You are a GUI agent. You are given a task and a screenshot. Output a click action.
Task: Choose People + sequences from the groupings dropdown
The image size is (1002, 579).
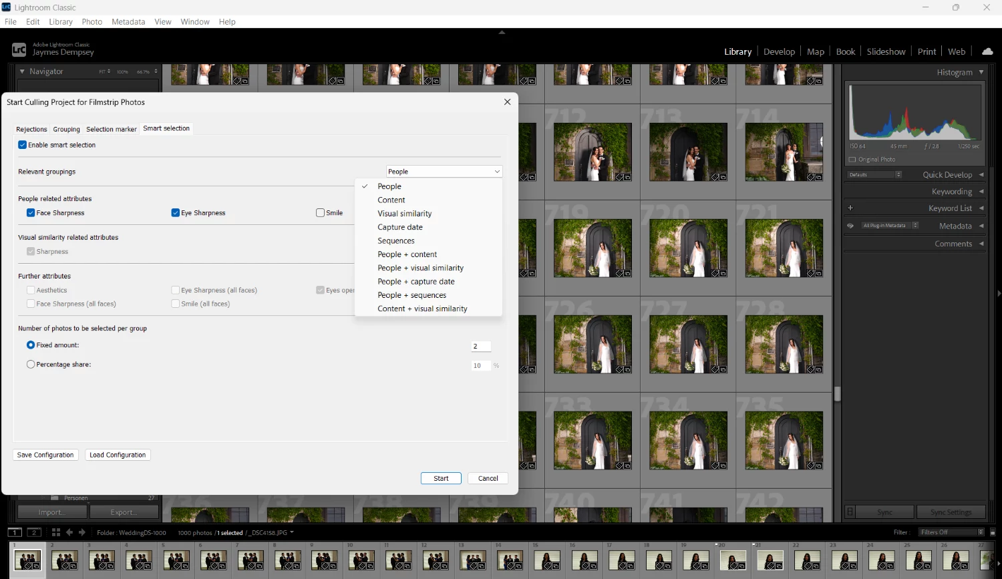click(412, 295)
